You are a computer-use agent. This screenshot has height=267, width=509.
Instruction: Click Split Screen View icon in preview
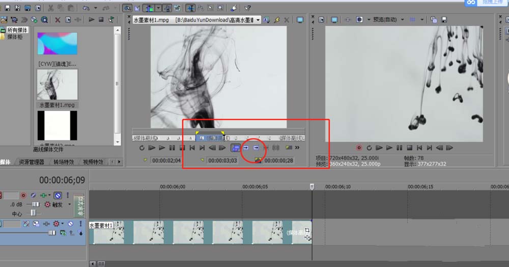pyautogui.click(x=359, y=20)
